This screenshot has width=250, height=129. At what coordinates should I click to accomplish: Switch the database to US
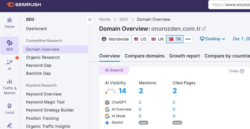(140, 39)
